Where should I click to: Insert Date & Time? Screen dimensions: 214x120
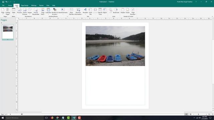pyautogui.click(x=100, y=11)
